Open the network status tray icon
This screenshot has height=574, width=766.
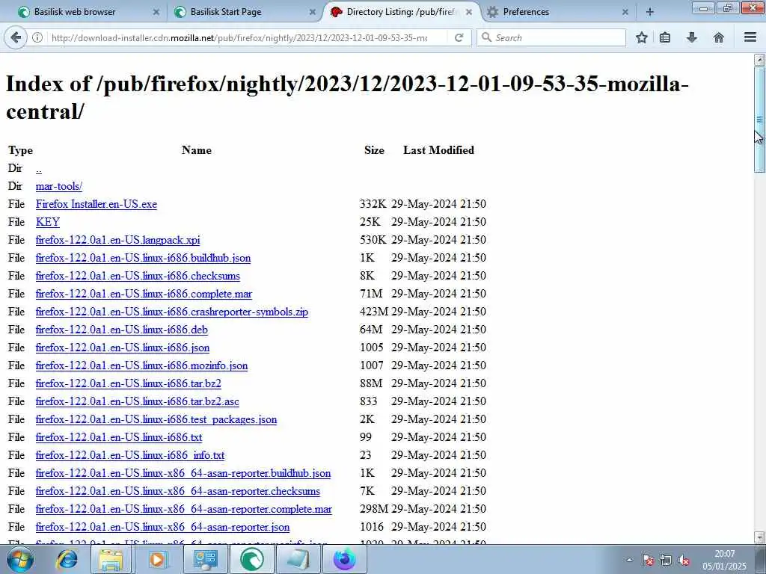(x=665, y=561)
